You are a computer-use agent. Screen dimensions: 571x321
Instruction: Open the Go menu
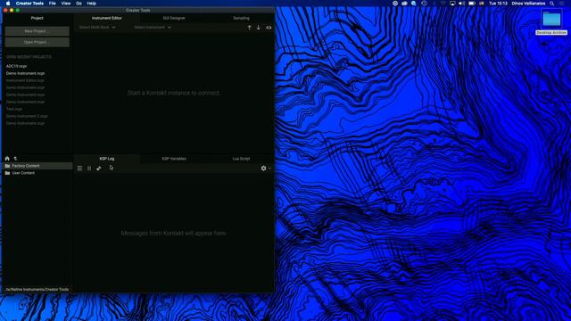click(79, 4)
